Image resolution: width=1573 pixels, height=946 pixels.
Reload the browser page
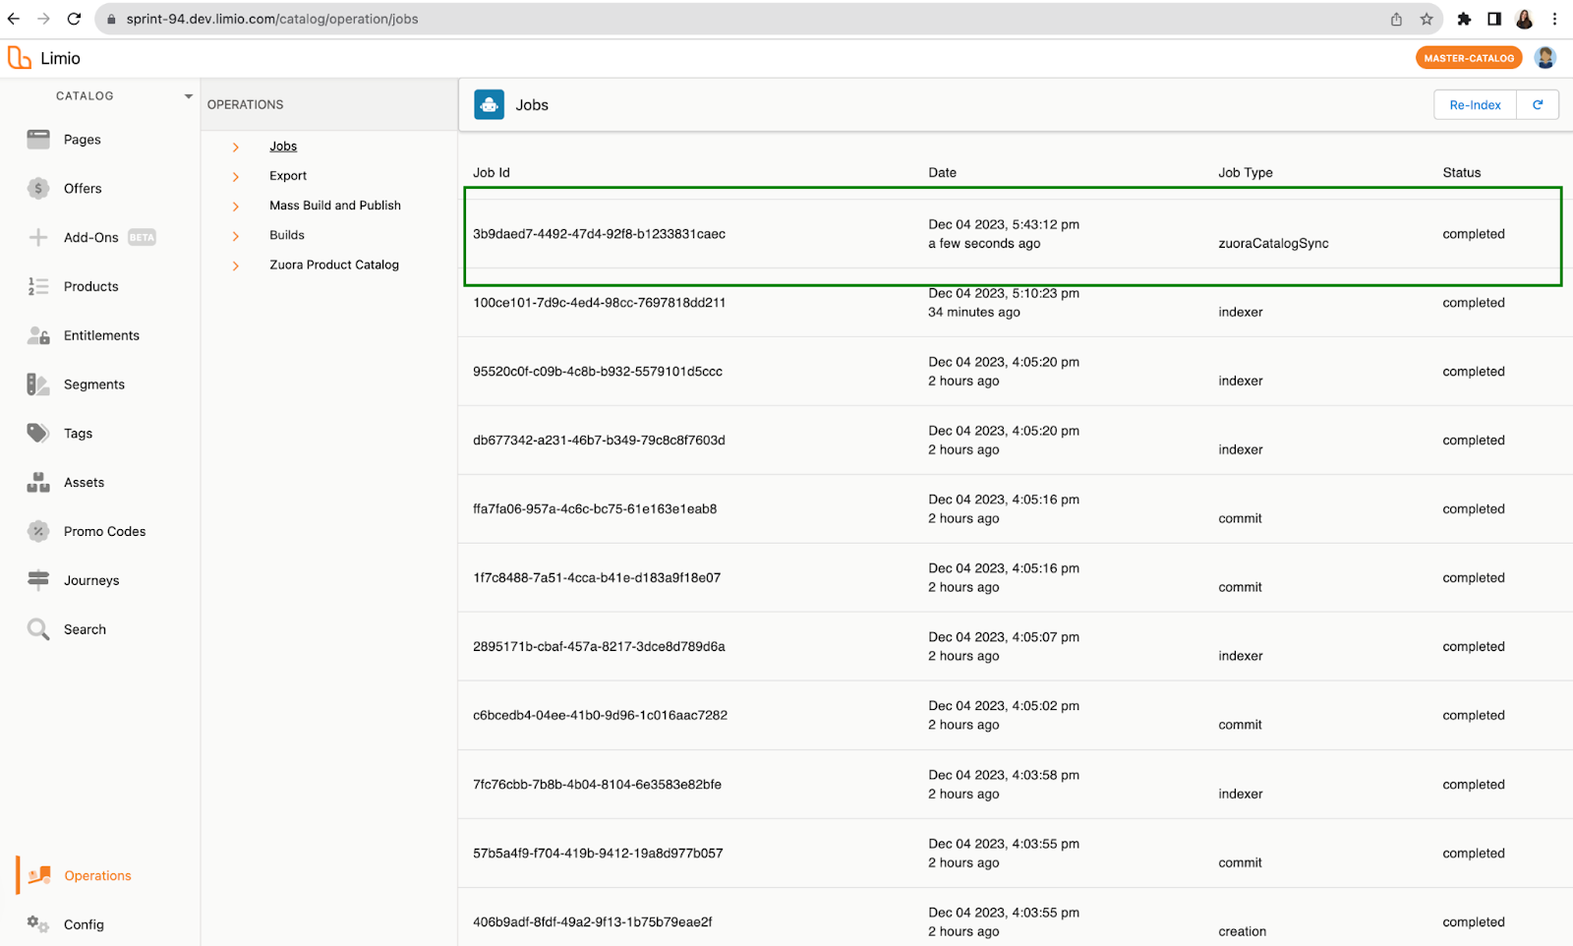tap(74, 19)
